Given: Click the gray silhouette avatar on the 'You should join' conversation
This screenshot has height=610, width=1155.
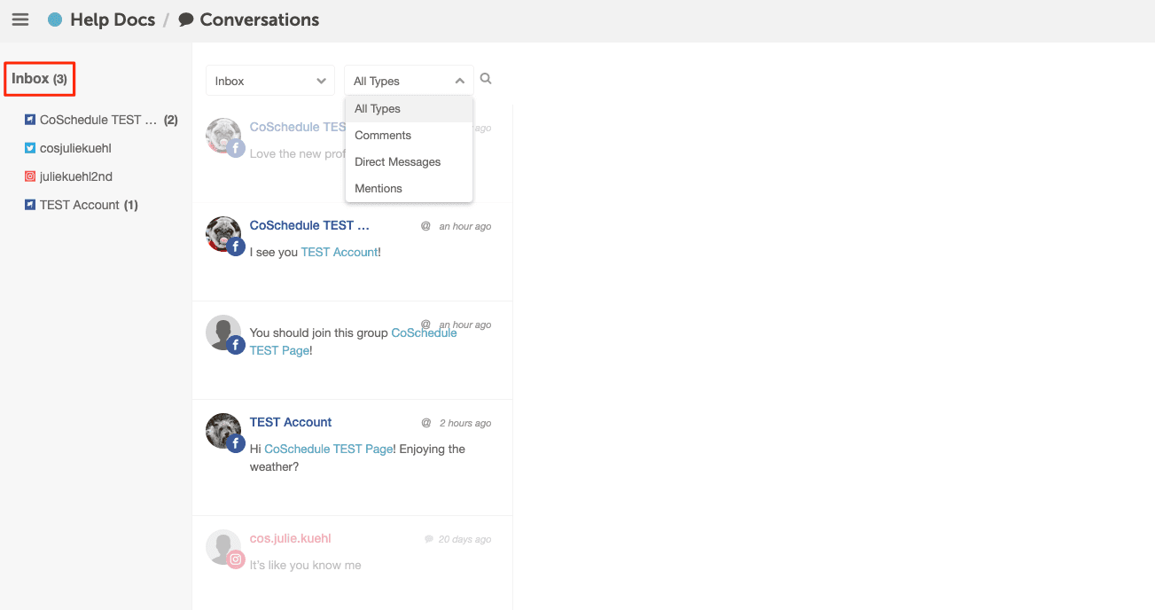Looking at the screenshot, I should point(223,332).
